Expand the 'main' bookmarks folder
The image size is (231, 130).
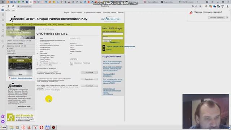pos(14,10)
